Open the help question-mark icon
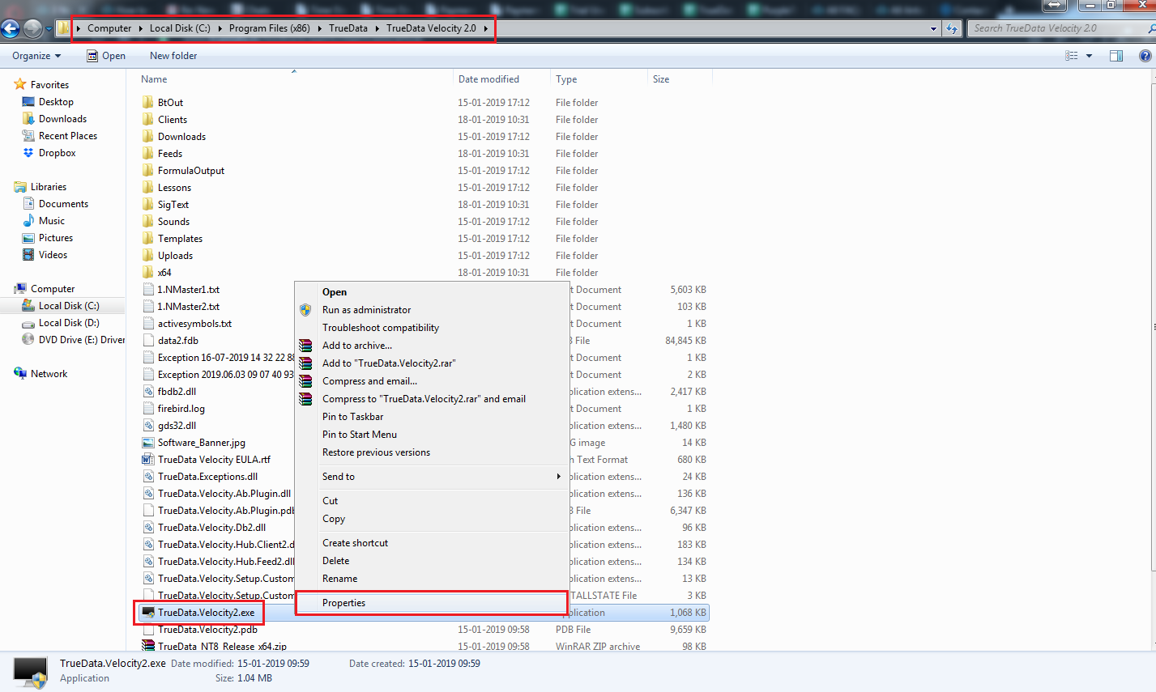This screenshot has width=1156, height=692. pyautogui.click(x=1145, y=56)
